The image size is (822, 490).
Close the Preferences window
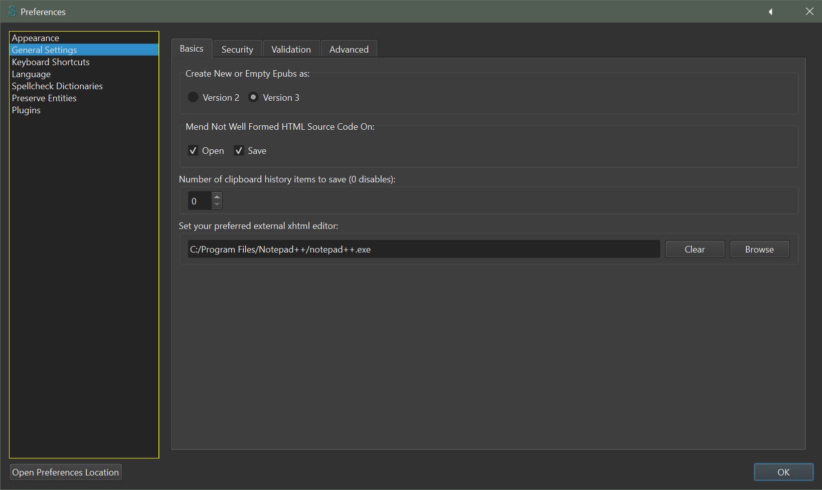[x=809, y=12]
